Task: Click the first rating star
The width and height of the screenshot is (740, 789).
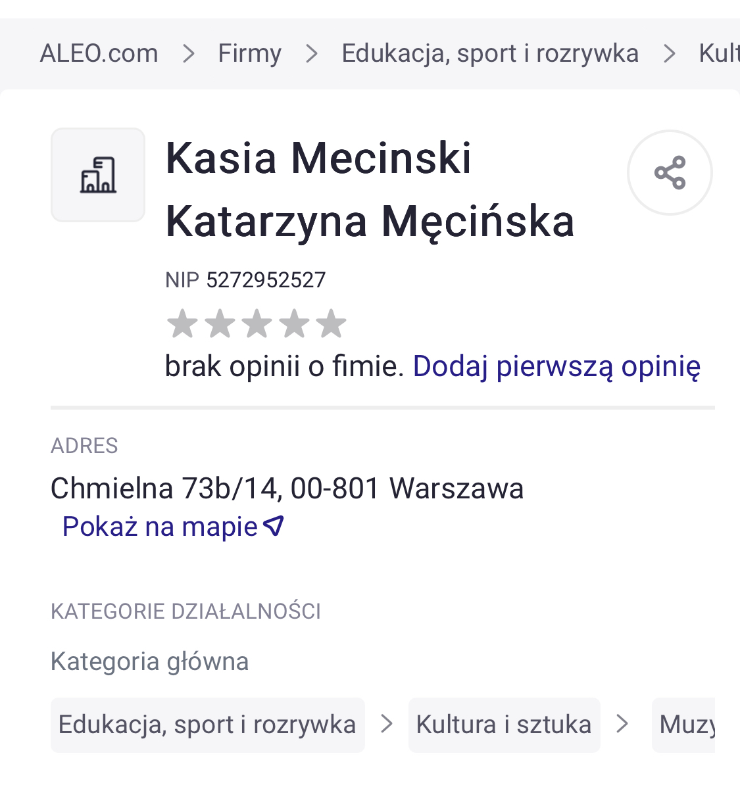Action: tap(182, 323)
